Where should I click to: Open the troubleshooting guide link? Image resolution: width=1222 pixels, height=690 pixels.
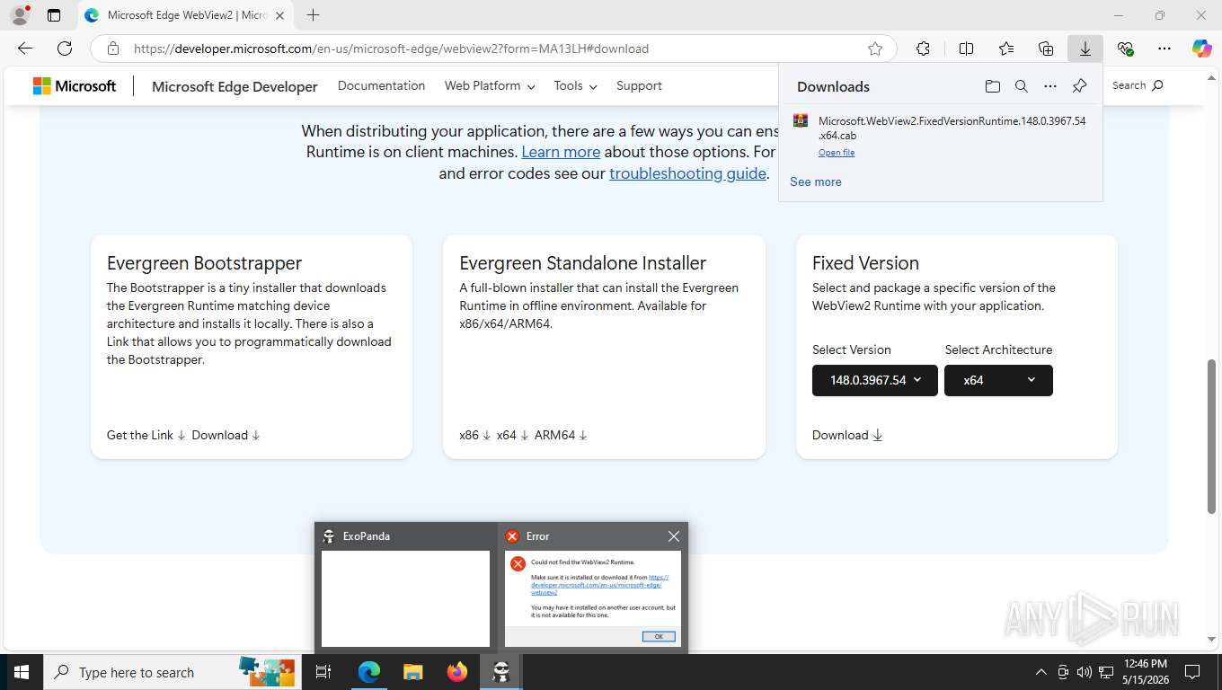tap(687, 173)
